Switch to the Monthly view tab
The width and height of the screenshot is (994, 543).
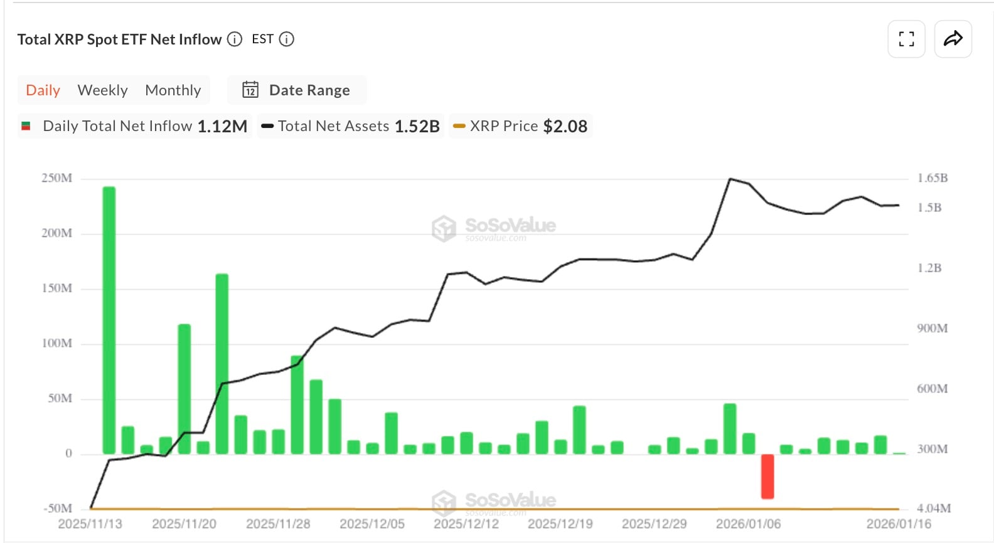click(173, 90)
